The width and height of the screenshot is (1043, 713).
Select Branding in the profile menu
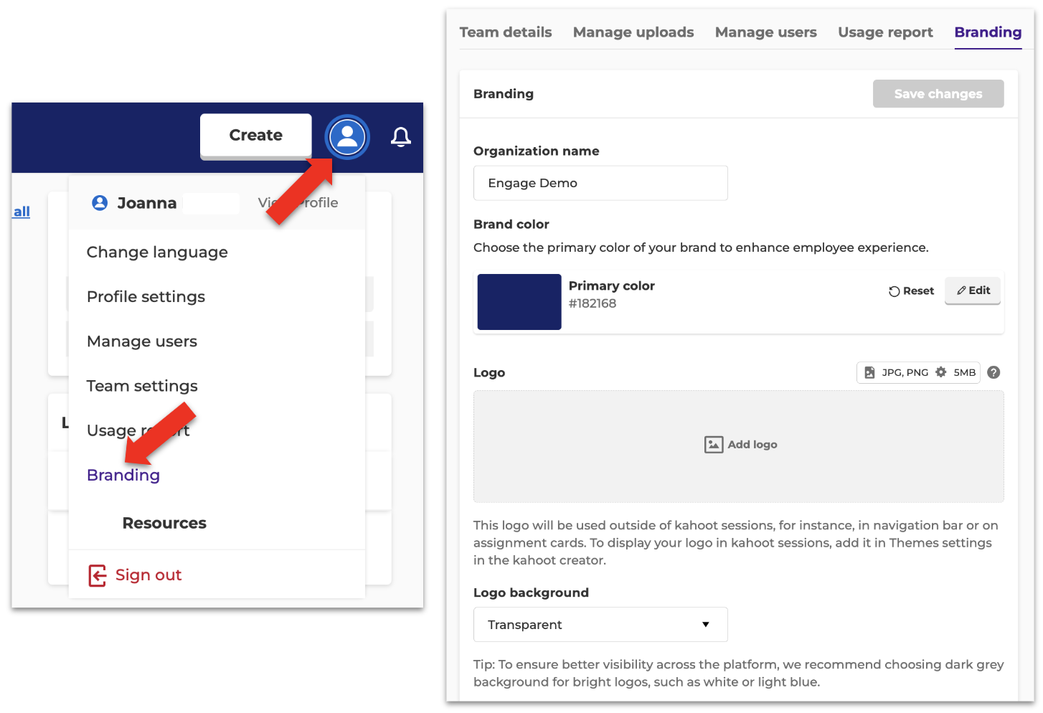(x=123, y=476)
